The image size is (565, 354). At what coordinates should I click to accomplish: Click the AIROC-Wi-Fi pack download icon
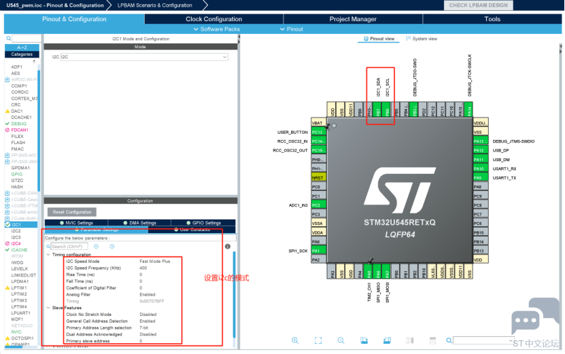7,79
